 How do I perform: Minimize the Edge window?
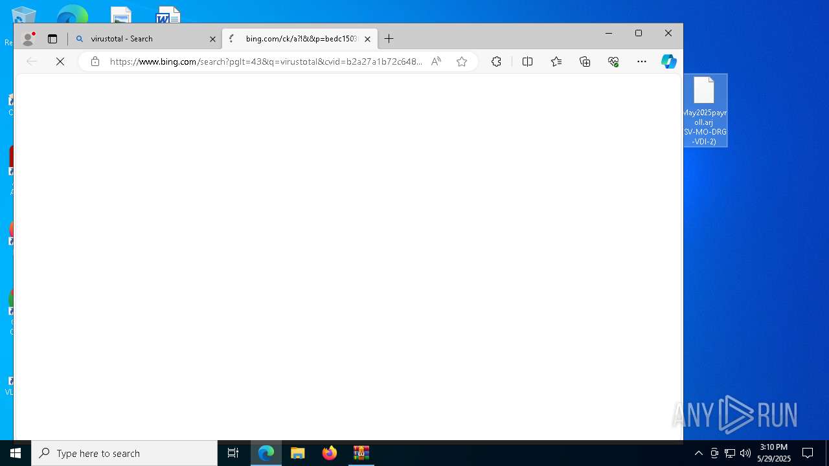point(609,33)
